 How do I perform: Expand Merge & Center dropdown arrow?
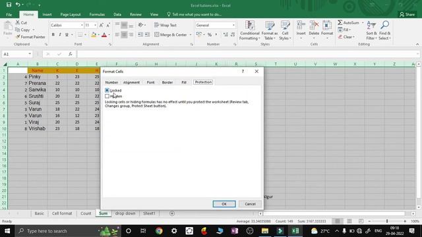click(x=191, y=35)
